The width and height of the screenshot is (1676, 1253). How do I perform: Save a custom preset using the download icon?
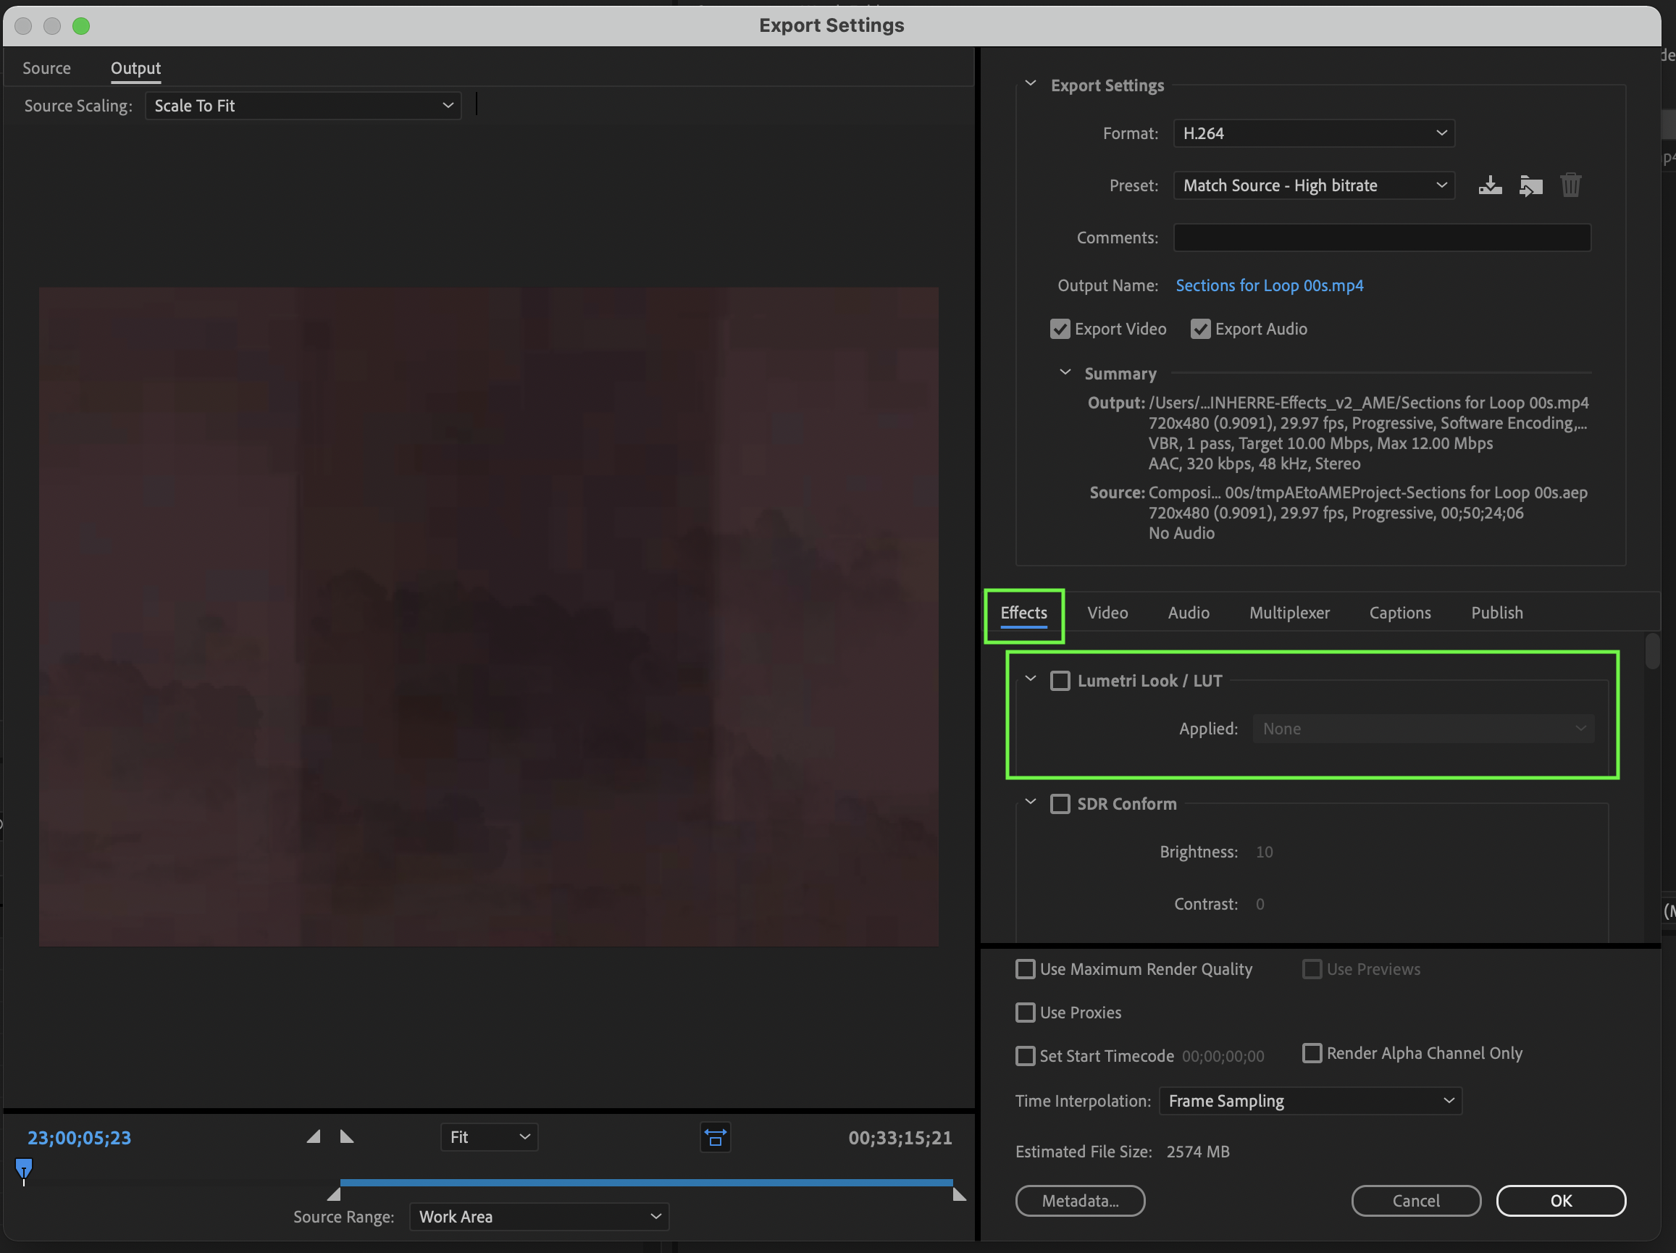tap(1490, 185)
